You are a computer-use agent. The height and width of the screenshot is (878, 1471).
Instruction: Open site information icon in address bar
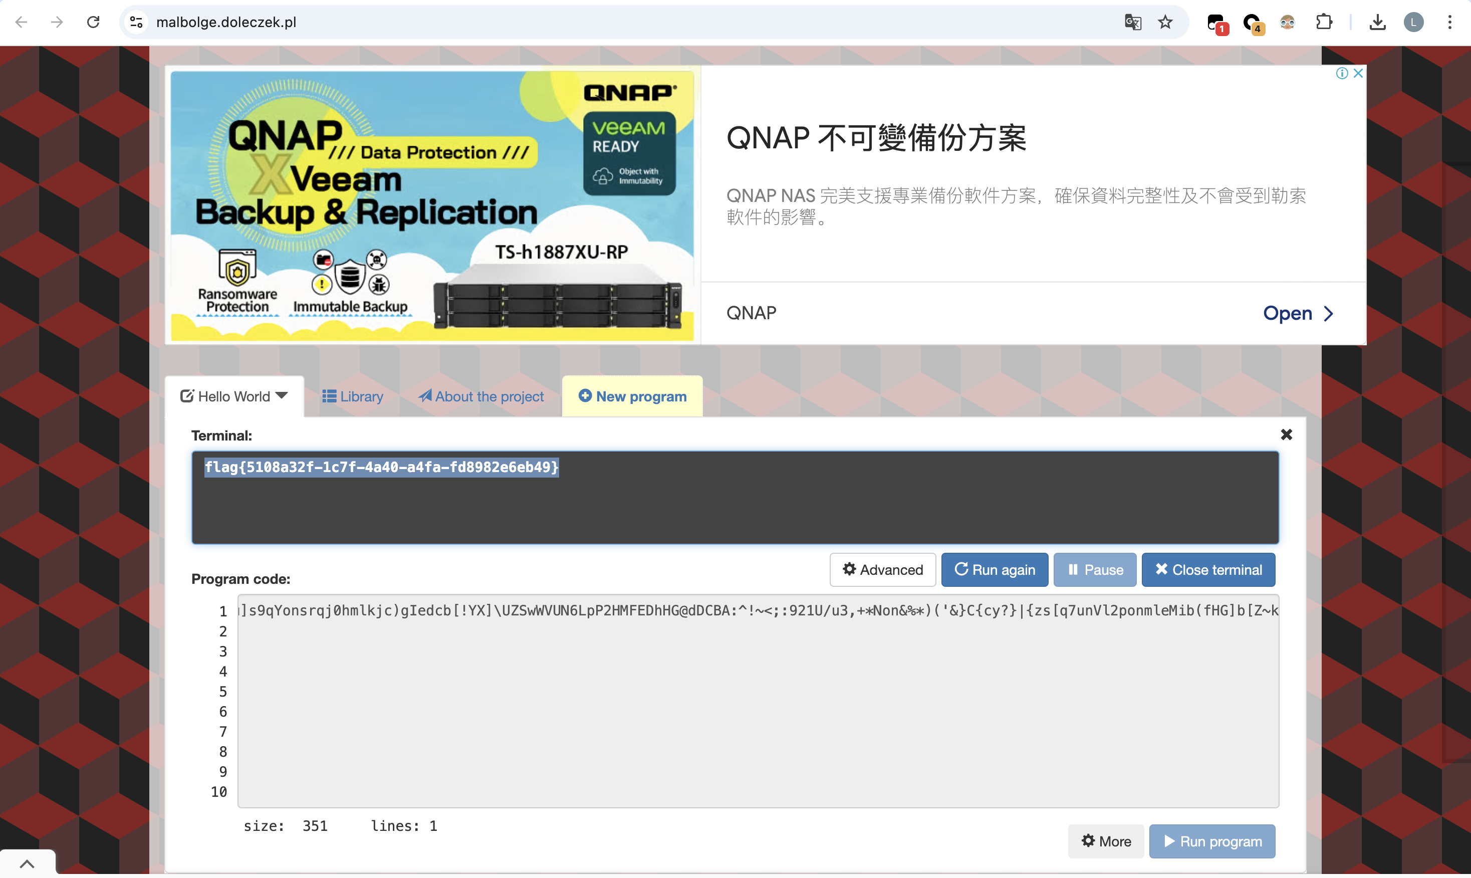(137, 23)
